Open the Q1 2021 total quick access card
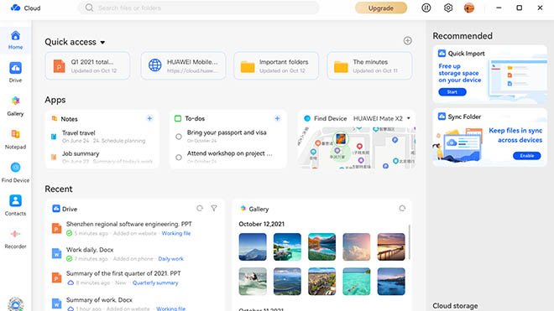 [87, 65]
